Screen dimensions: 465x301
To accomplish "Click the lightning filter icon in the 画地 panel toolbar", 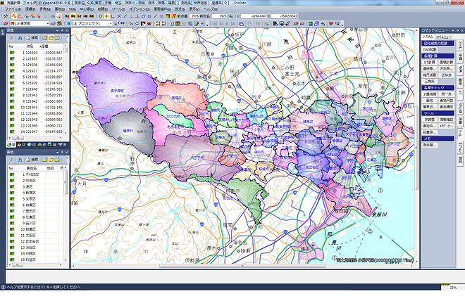I will coord(11,160).
